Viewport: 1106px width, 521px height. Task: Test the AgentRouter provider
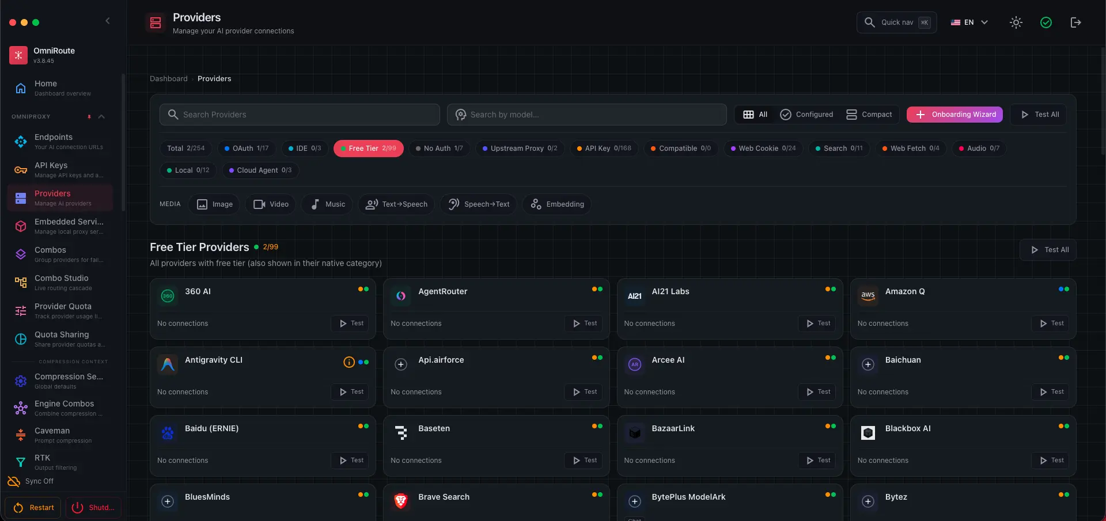584,324
